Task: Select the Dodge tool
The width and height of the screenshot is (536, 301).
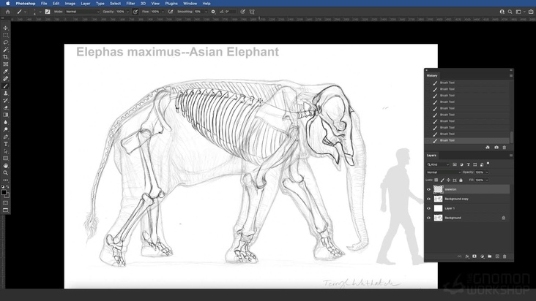Action: (5, 129)
